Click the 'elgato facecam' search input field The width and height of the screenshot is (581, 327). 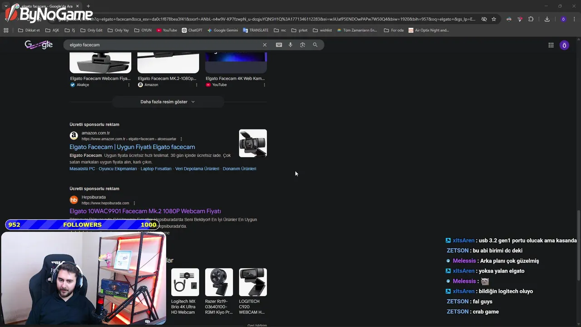pos(163,45)
